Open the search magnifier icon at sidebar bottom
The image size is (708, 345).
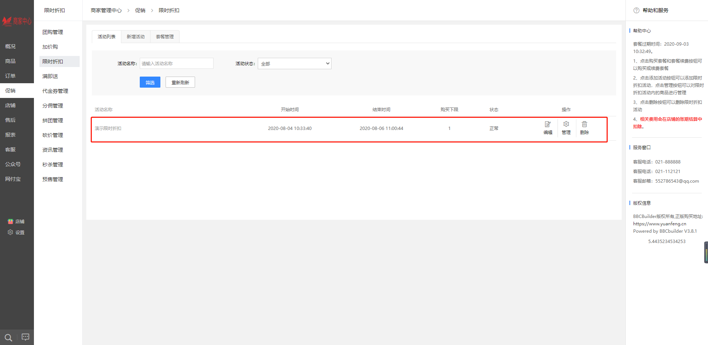click(8, 337)
